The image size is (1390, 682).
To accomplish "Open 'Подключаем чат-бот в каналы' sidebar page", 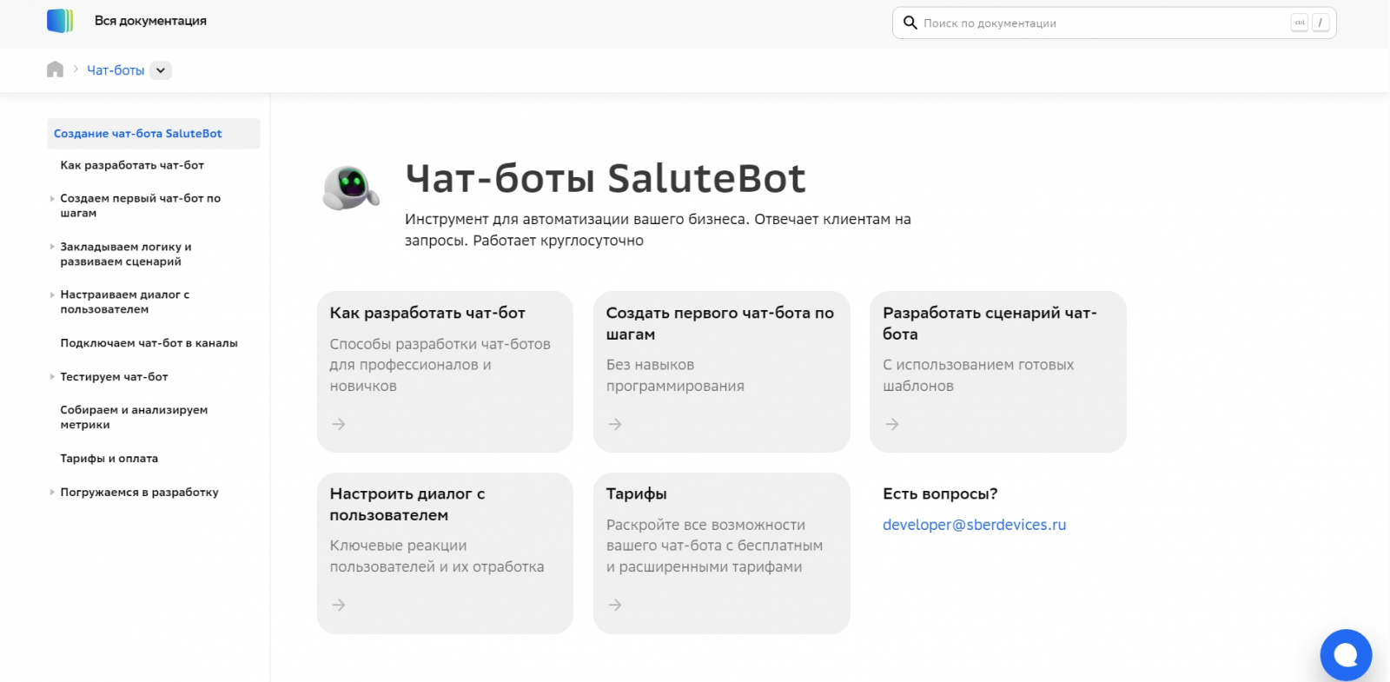I will [149, 343].
